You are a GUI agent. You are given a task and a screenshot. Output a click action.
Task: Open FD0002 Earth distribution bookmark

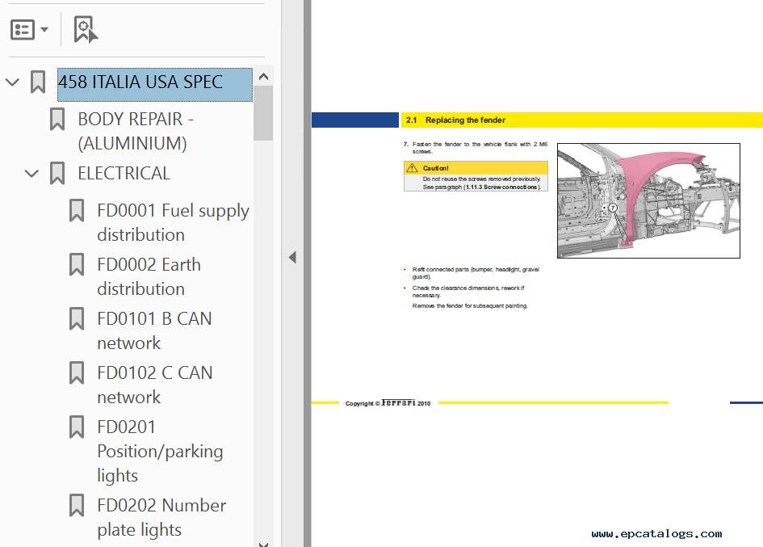(149, 276)
